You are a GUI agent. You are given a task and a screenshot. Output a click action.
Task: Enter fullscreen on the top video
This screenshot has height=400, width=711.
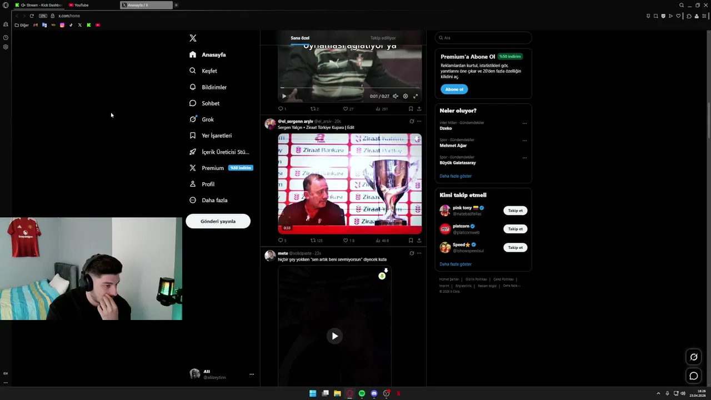click(x=415, y=96)
